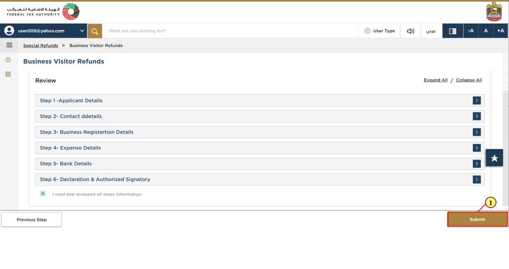Click Expand All link

[x=436, y=80]
